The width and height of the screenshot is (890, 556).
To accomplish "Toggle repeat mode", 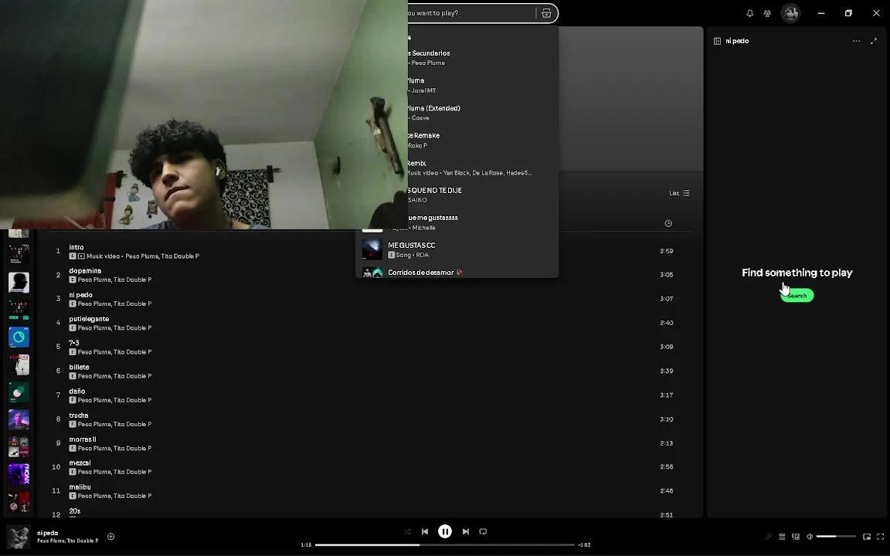I will [483, 531].
